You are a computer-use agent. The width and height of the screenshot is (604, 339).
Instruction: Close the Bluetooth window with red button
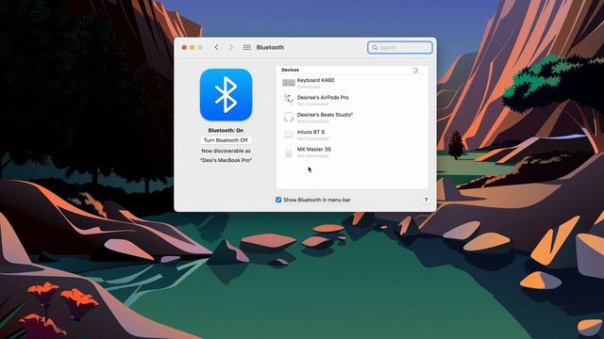(x=184, y=47)
